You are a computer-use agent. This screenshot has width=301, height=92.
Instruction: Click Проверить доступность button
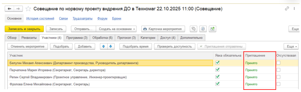[x=174, y=46]
